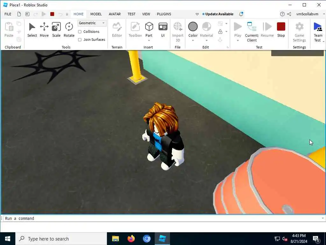
Task: Click the Windows search box
Action: click(x=61, y=239)
